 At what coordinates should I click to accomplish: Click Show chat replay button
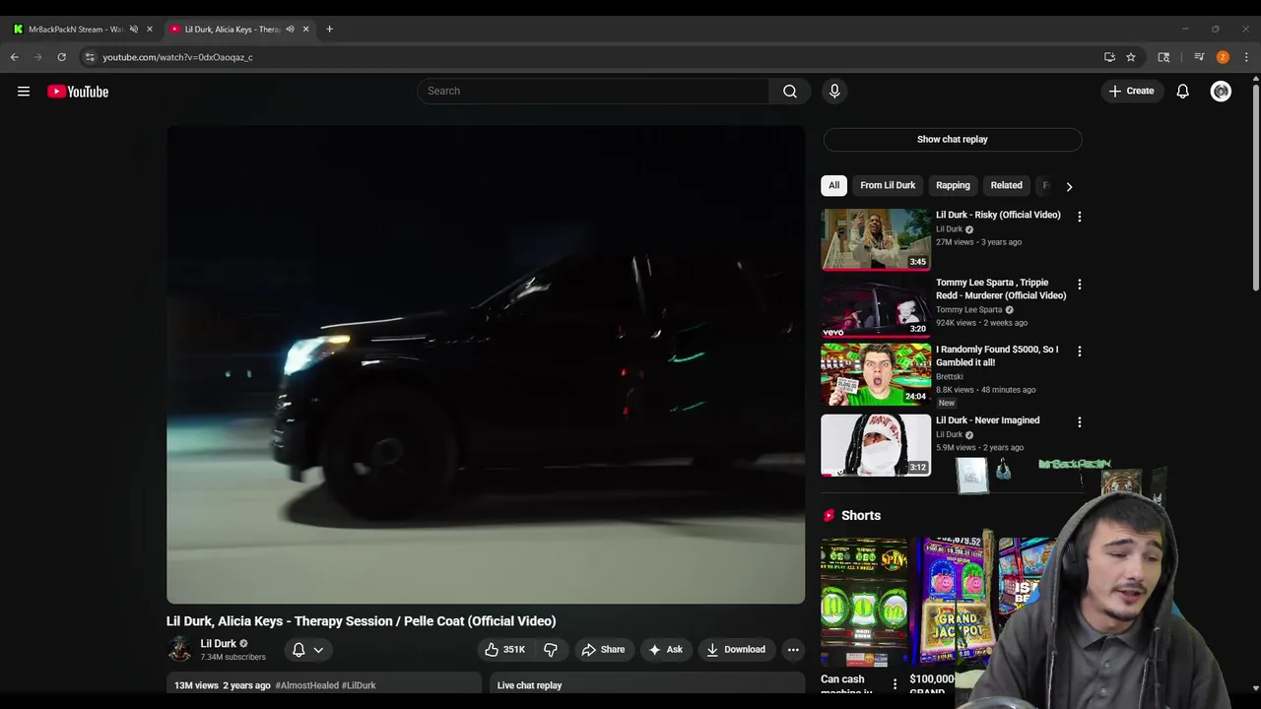point(952,139)
